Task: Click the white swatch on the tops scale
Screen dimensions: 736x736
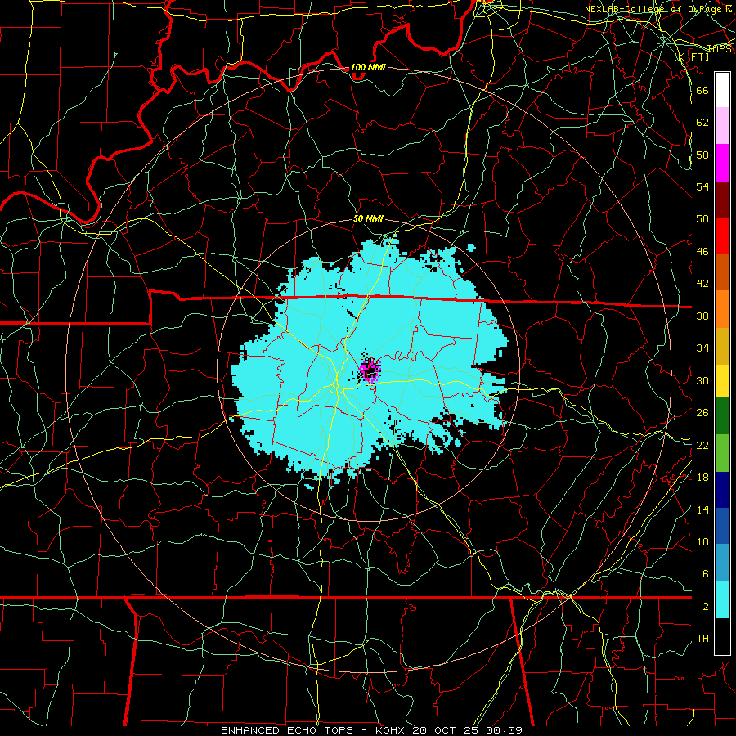Action: click(x=722, y=90)
